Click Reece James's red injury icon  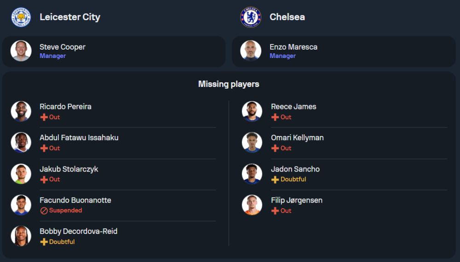click(275, 117)
